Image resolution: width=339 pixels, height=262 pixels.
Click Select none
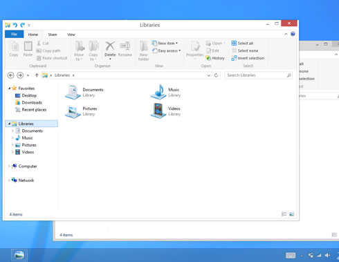point(245,50)
